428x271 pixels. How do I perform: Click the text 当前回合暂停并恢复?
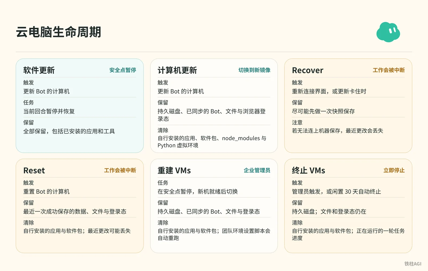click(49, 111)
